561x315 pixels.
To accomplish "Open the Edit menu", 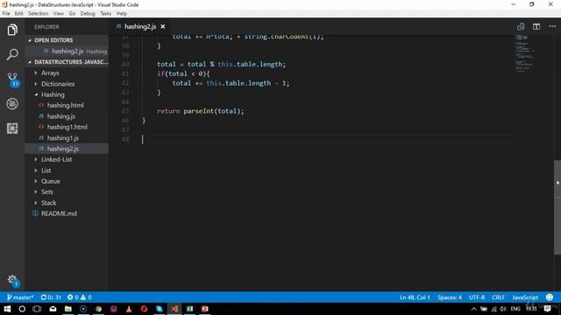I will click(x=19, y=13).
